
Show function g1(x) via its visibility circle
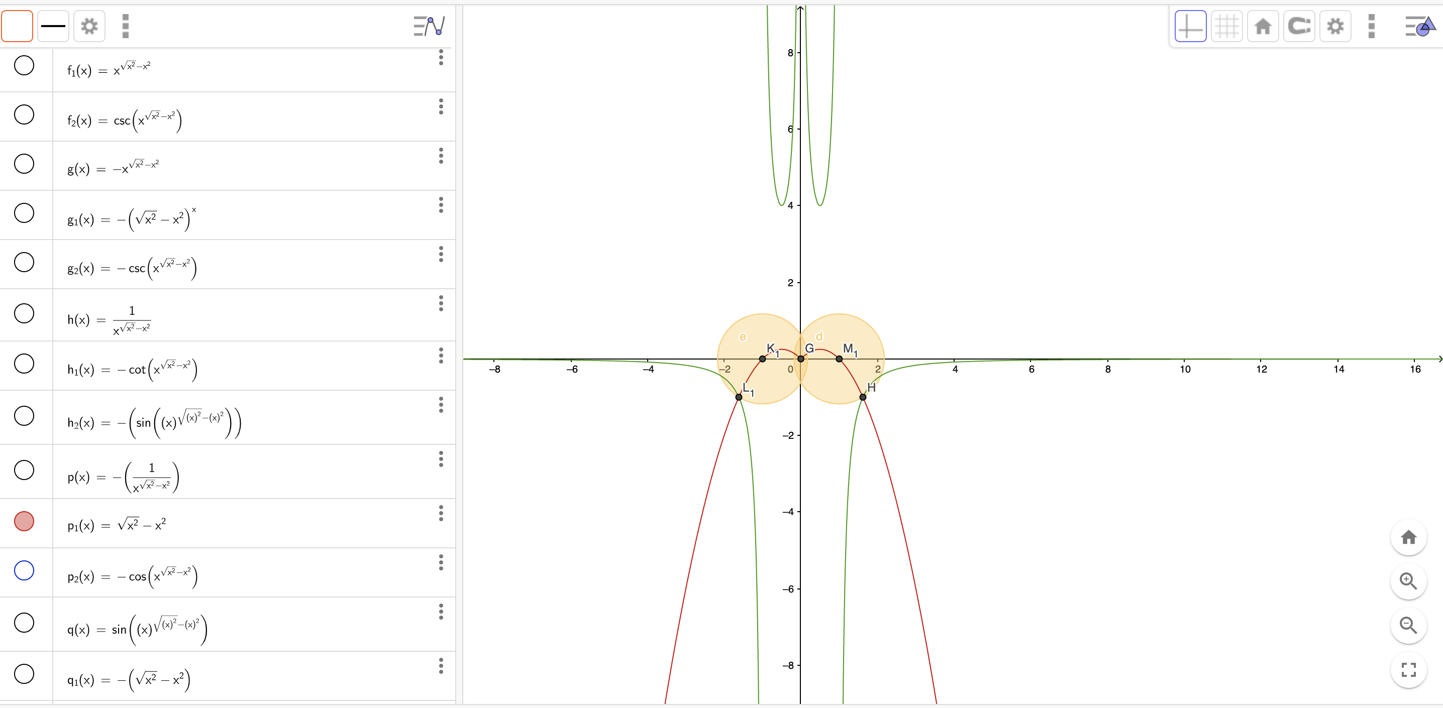pos(24,213)
